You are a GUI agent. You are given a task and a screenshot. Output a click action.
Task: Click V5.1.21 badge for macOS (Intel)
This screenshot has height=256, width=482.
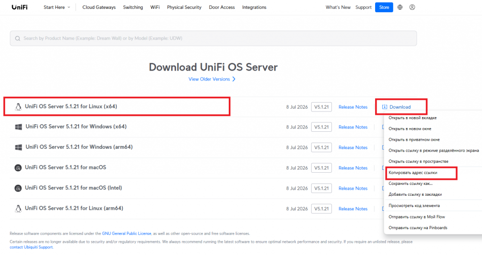click(321, 188)
